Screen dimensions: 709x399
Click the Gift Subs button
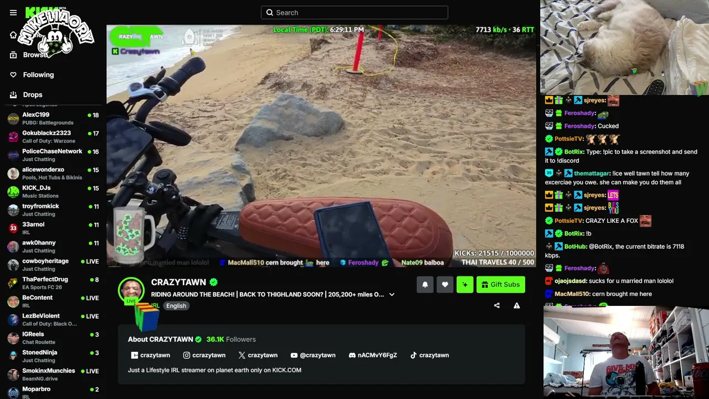coord(501,285)
